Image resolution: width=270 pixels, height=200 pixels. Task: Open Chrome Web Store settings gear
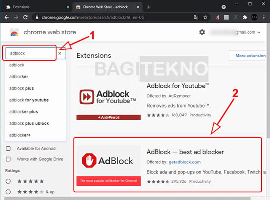coord(202,32)
